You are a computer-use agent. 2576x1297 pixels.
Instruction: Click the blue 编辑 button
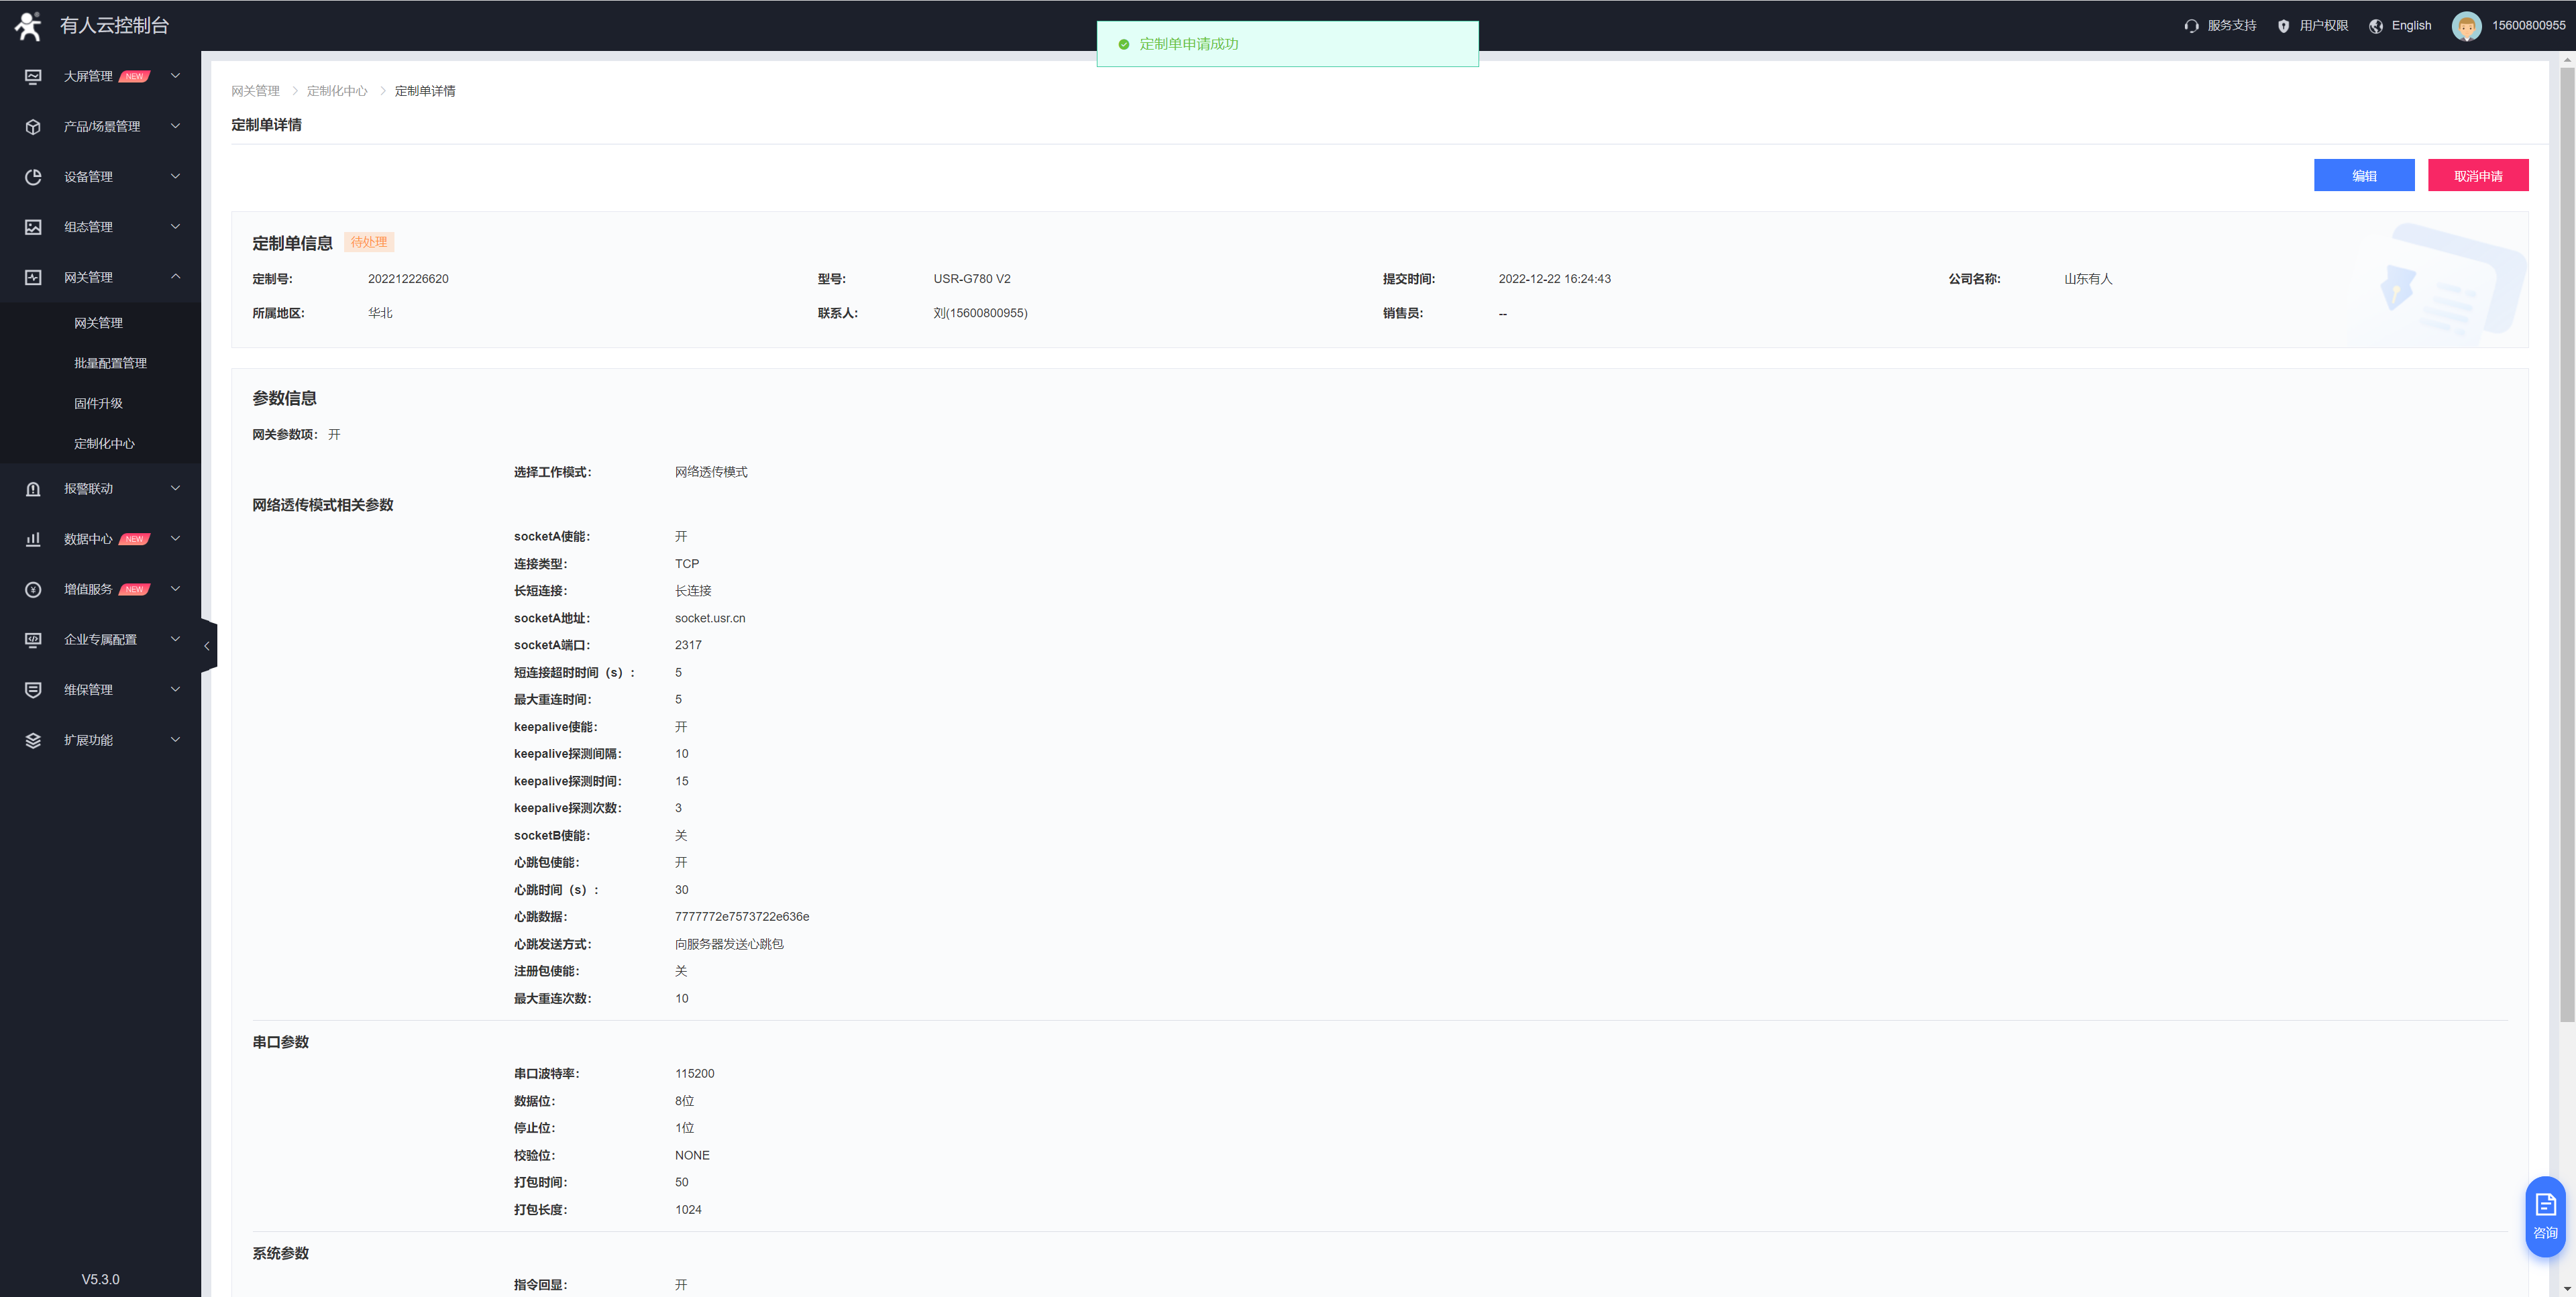click(x=2364, y=175)
